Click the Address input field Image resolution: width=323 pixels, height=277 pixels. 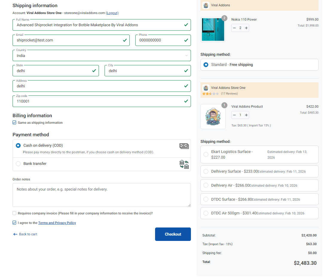tap(102, 86)
